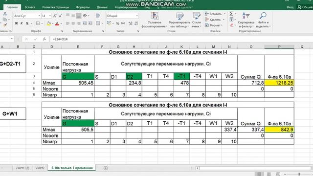The width and height of the screenshot is (313, 176).
Task: Click the Fill down icon
Action: point(231,20)
